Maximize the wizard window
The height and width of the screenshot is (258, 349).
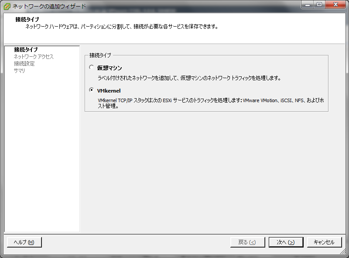[x=319, y=5]
